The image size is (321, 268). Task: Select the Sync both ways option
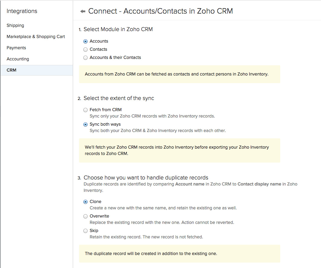click(85, 124)
